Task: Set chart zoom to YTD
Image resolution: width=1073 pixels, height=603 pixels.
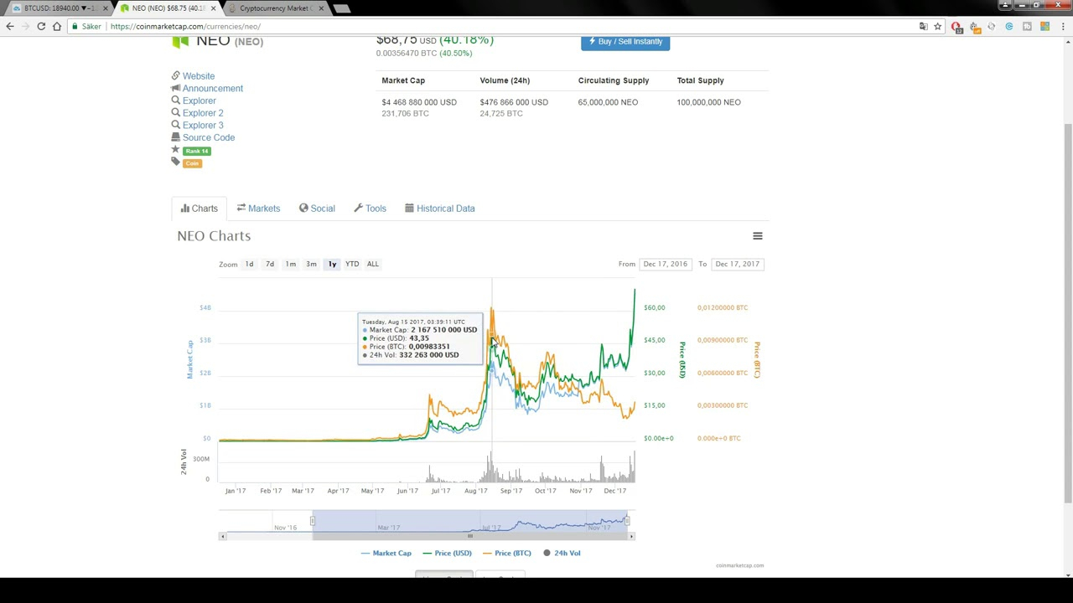Action: [352, 264]
